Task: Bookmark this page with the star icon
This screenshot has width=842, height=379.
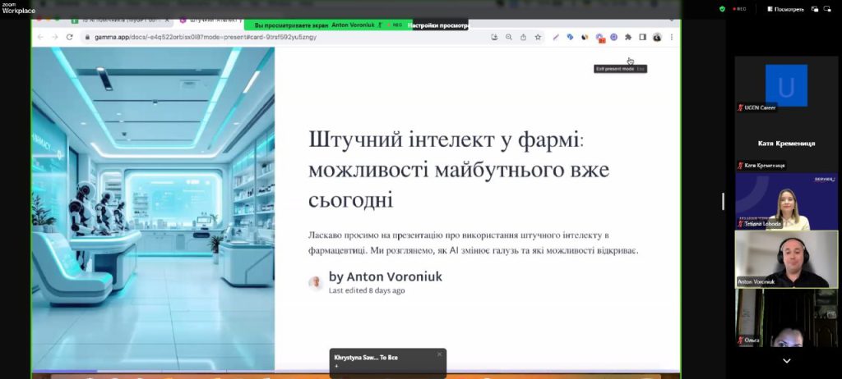Action: click(538, 37)
